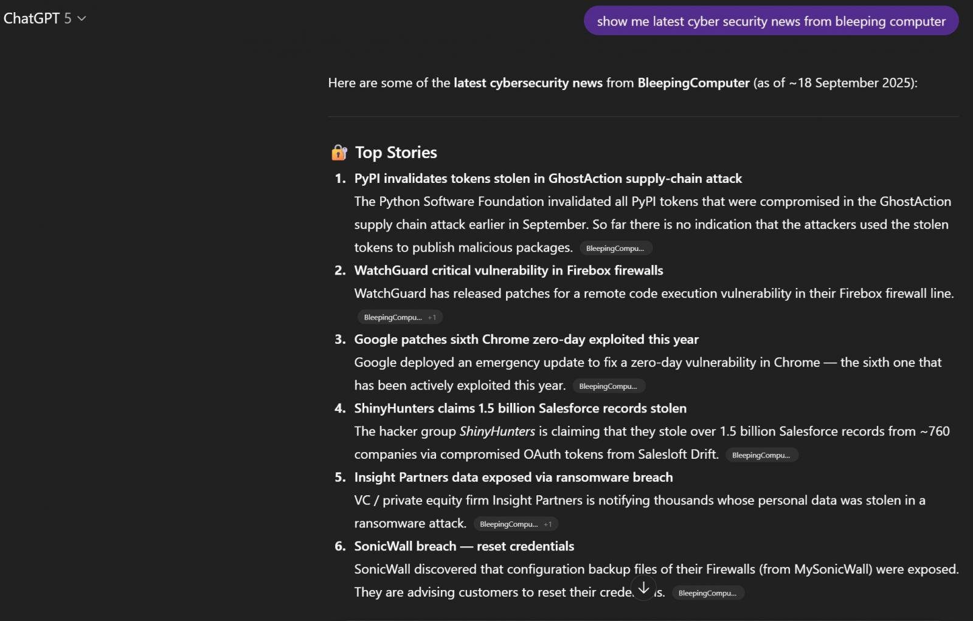Screen dimensions: 973x621
Task: Click the Insight Partners data exposed title
Action: (513, 478)
